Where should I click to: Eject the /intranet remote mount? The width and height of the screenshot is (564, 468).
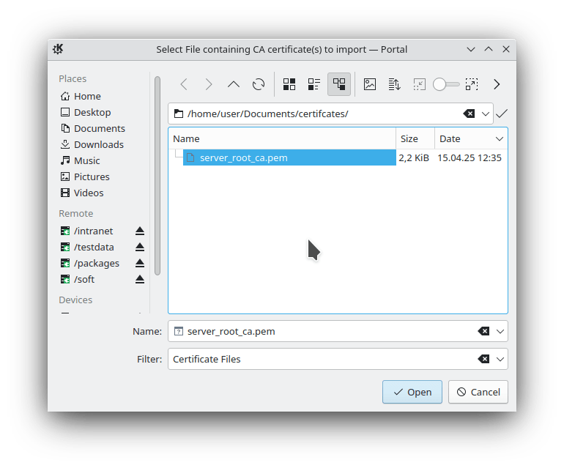(x=140, y=231)
